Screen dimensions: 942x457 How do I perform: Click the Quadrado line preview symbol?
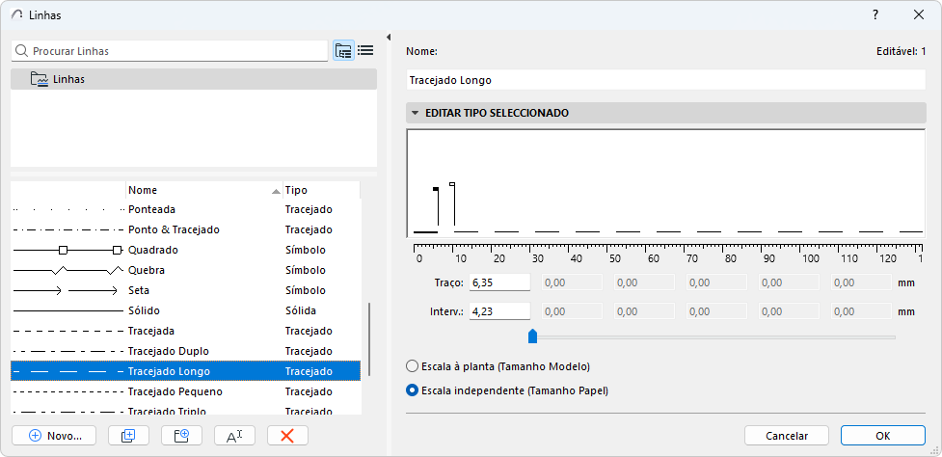coord(67,250)
